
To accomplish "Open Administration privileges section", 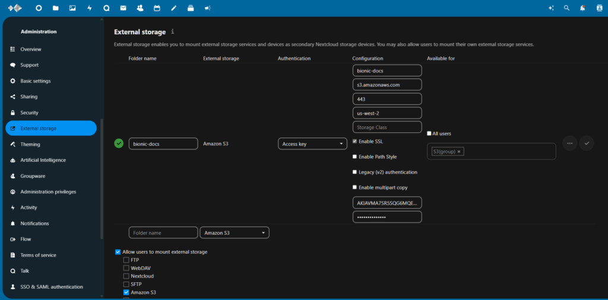I will pos(51,192).
